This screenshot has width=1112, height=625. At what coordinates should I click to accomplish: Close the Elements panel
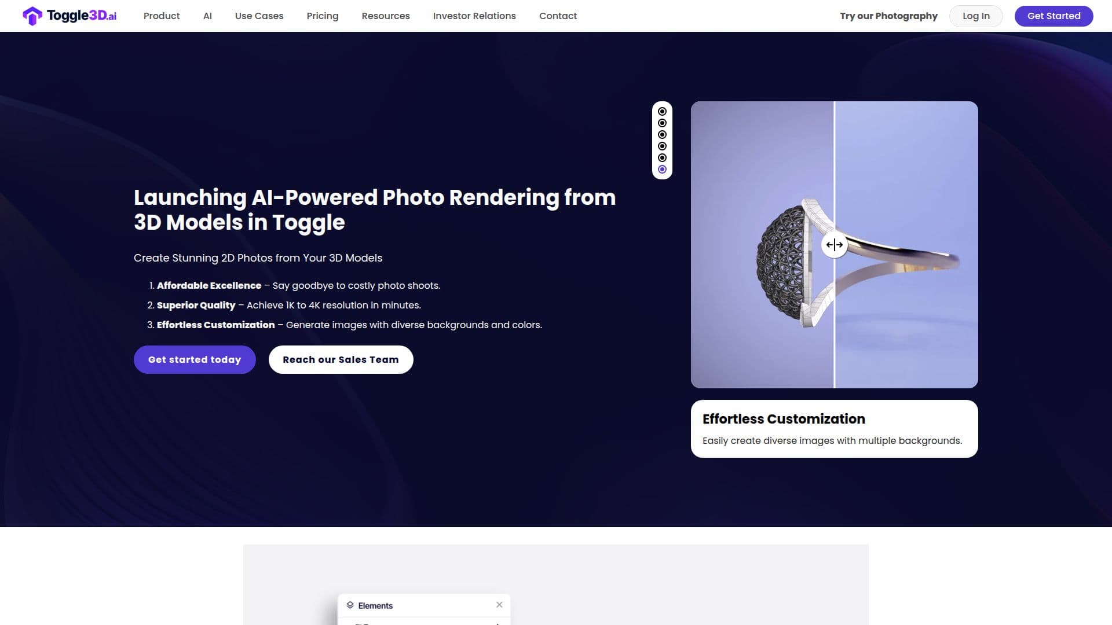(499, 605)
